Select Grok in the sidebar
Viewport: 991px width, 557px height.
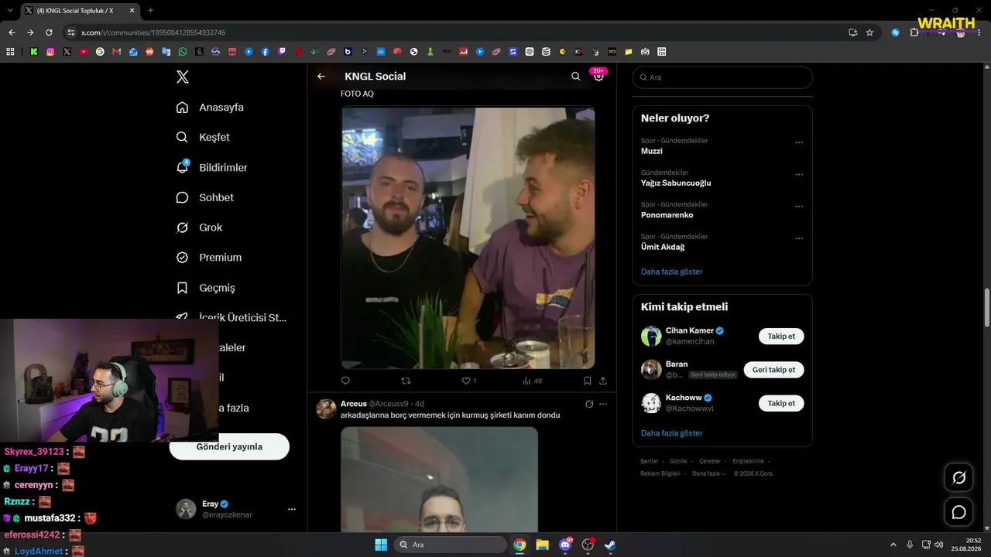click(199, 227)
